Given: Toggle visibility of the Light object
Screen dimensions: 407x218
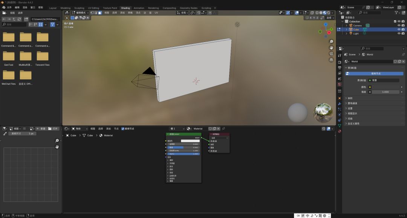Looking at the screenshot, I should [399, 33].
